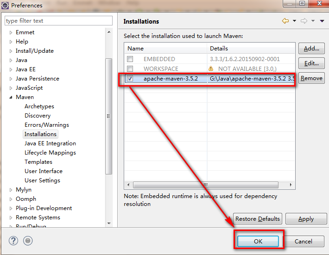Open the forward history dropdown arrow
This screenshot has width=329, height=255.
click(313, 21)
